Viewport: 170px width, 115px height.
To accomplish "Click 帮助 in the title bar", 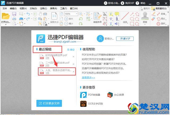I will pos(141,3).
